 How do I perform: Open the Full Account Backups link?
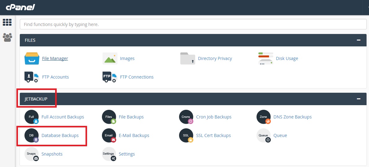point(63,117)
